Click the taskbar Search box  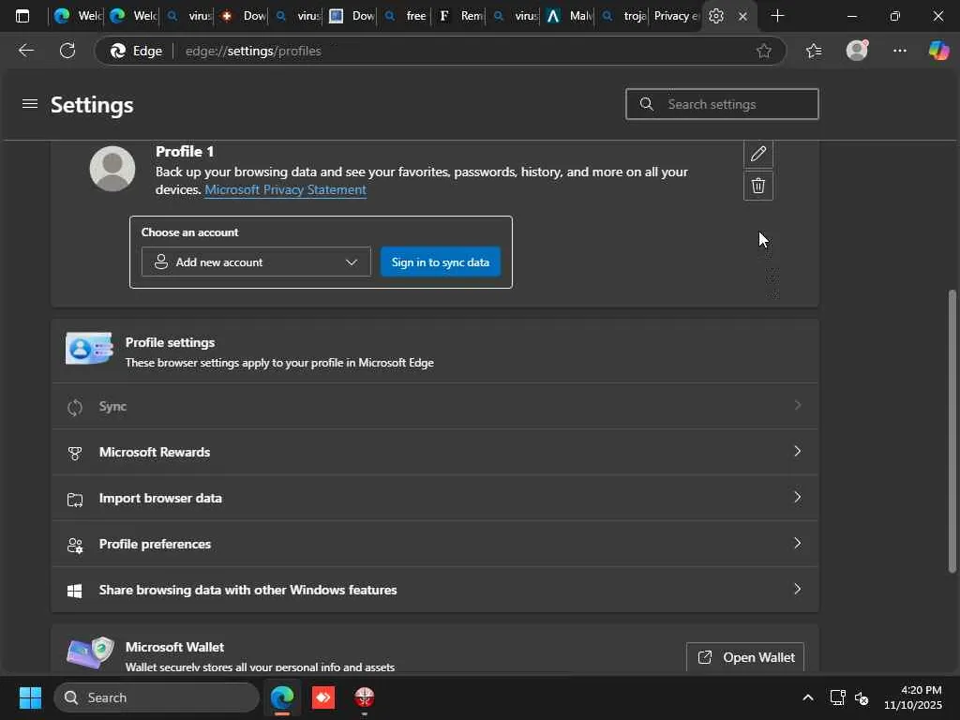click(x=157, y=697)
